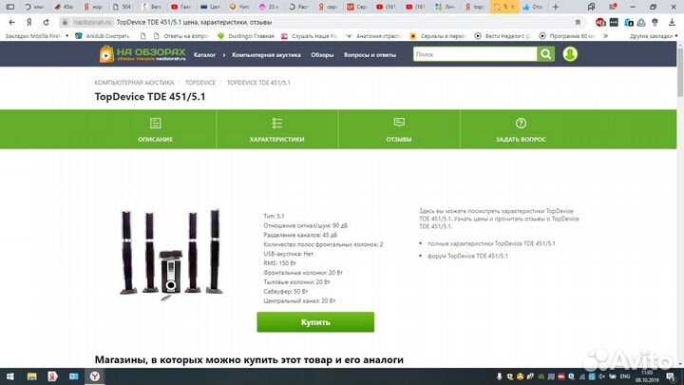684x385 pixels.
Task: Open the Характеристики section tab
Action: (277, 129)
